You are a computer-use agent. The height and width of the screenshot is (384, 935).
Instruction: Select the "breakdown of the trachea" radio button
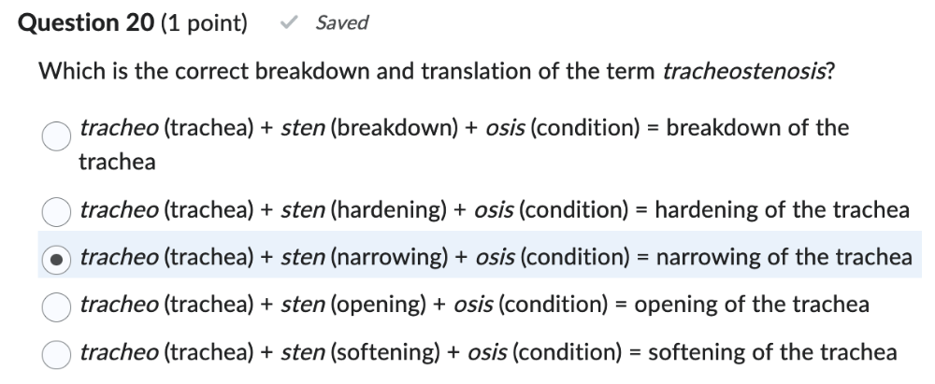point(56,136)
